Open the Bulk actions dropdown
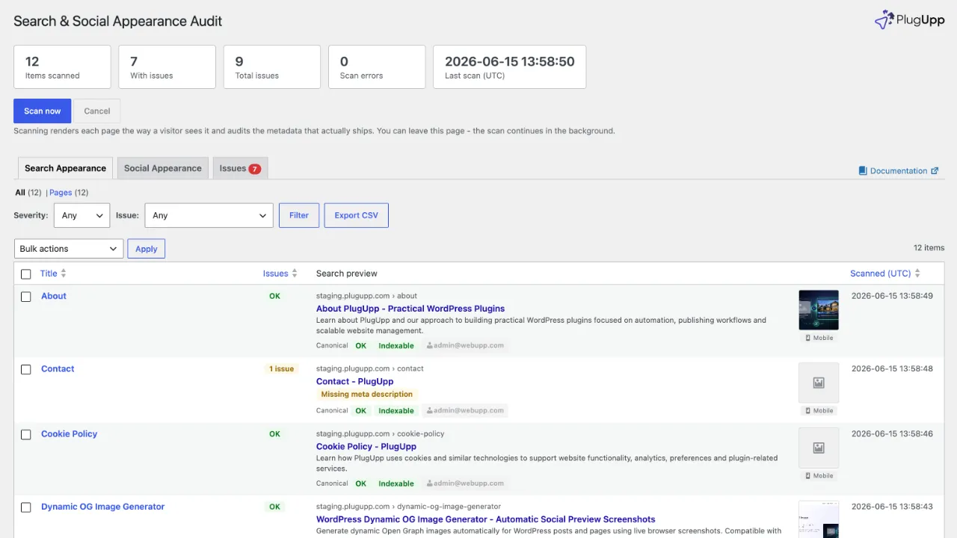 point(69,249)
